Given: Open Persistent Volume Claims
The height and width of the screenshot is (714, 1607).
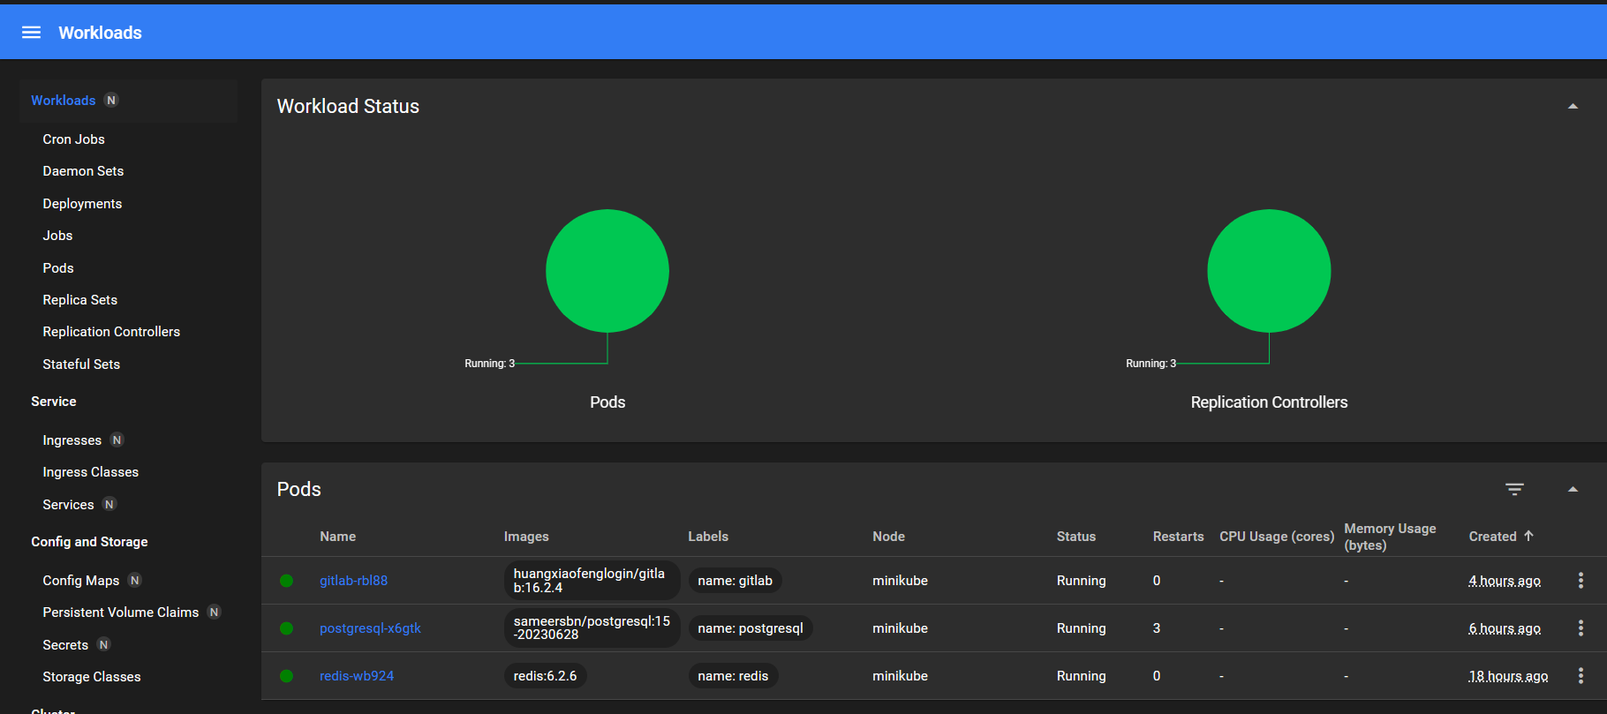Looking at the screenshot, I should pos(120,613).
